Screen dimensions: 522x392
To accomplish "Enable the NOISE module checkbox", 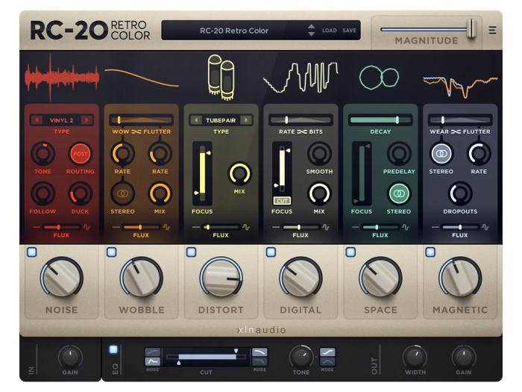I will (32, 252).
